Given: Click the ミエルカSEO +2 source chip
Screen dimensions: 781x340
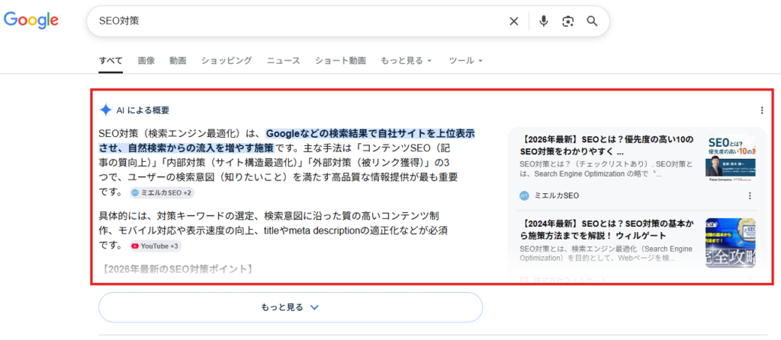Looking at the screenshot, I should point(161,192).
